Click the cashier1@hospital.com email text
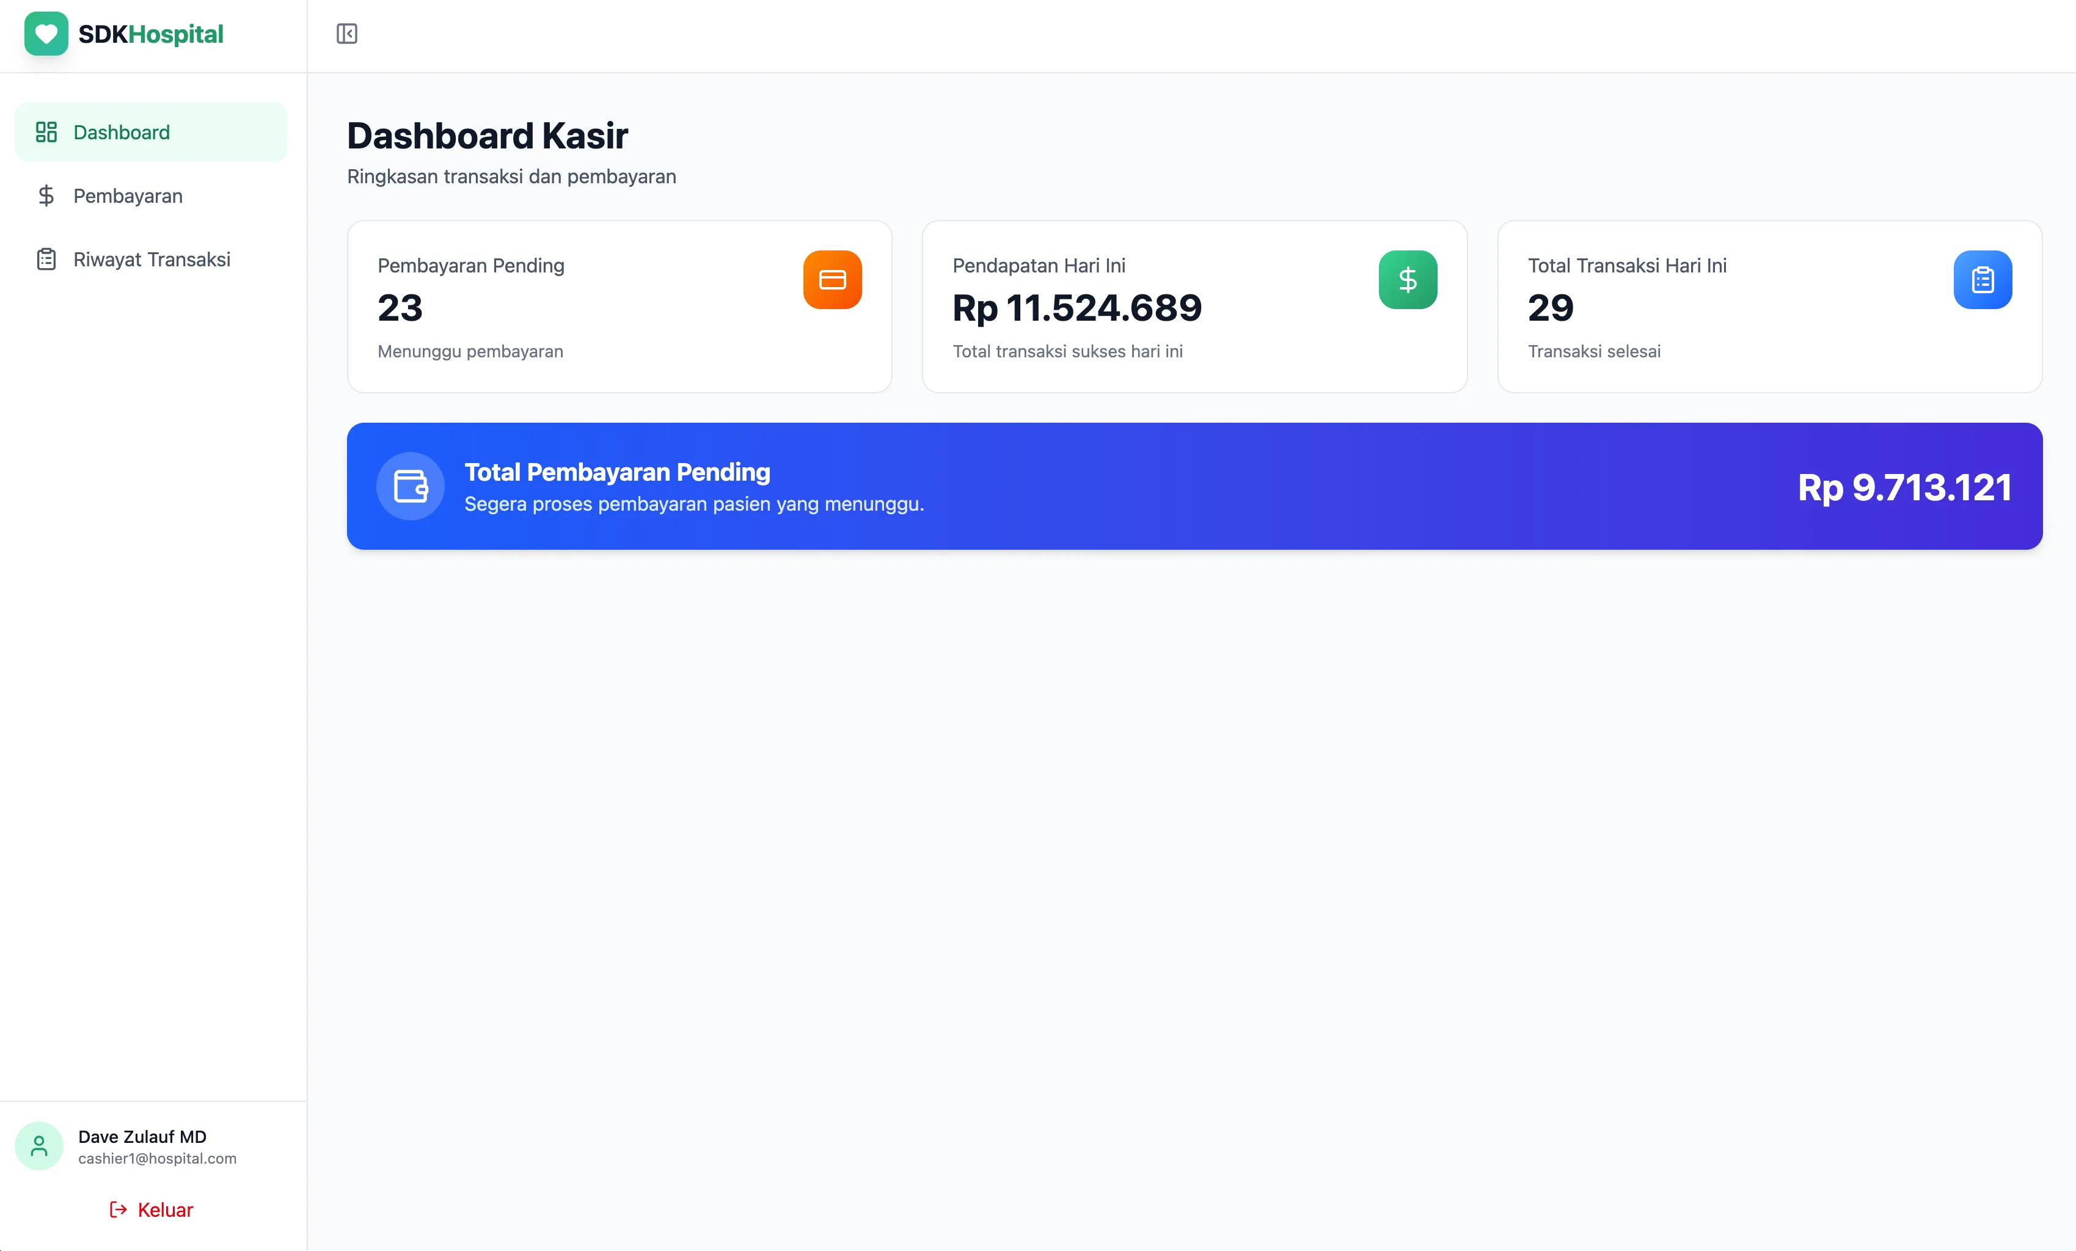 [158, 1158]
